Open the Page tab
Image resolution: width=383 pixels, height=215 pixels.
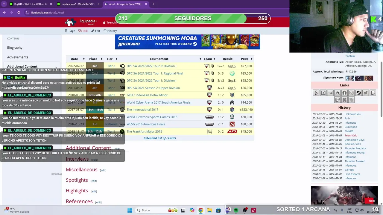coord(70,31)
